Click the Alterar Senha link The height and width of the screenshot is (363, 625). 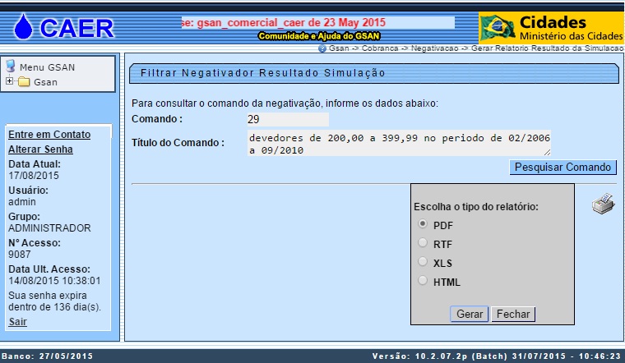40,149
